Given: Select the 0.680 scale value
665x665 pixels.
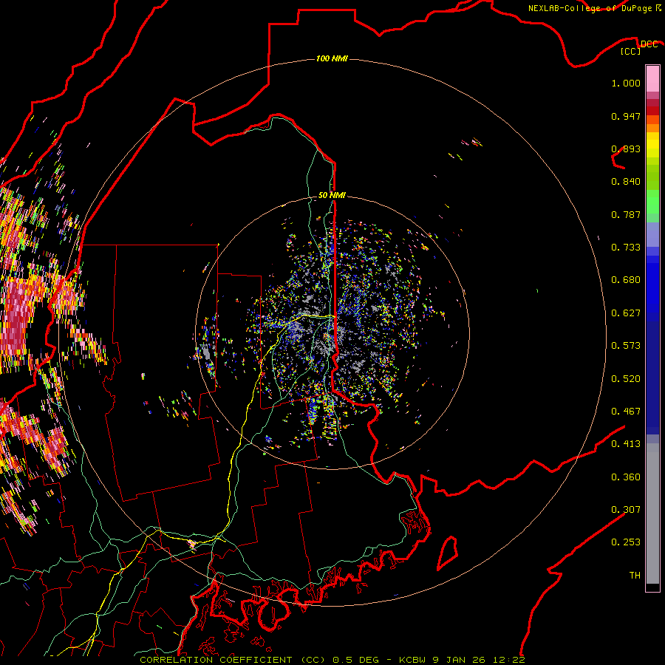Looking at the screenshot, I should point(626,280).
